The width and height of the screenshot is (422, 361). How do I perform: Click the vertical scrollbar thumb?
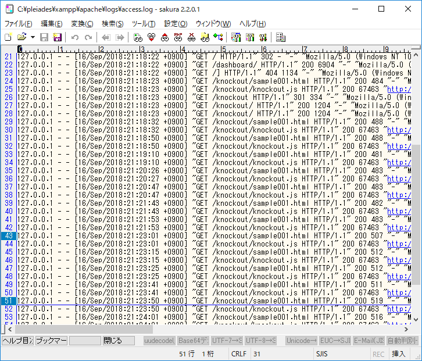click(416, 215)
